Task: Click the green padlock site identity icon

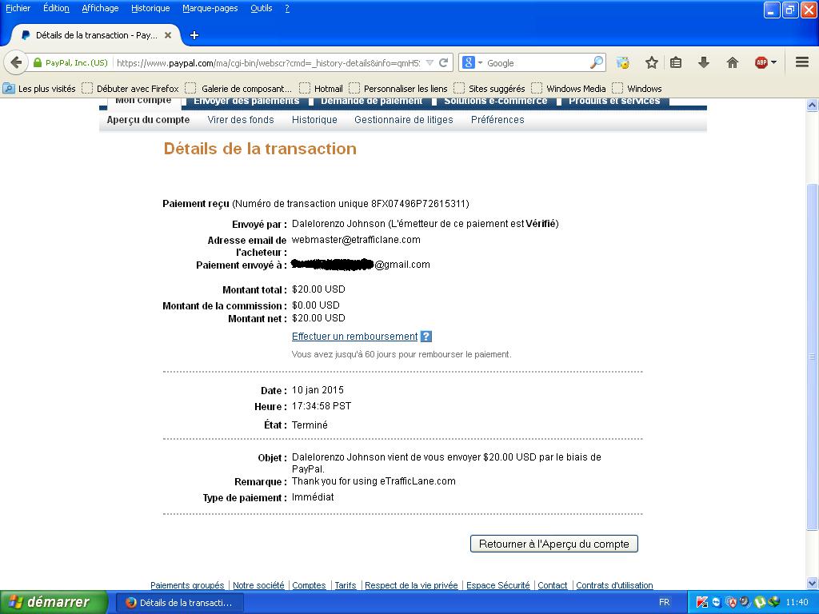Action: 37,62
